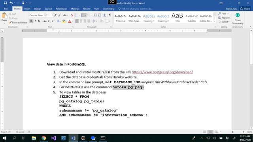Click the zoom slider handle
Image resolution: width=253 pixels, height=142 pixels.
pyautogui.click(x=233, y=132)
